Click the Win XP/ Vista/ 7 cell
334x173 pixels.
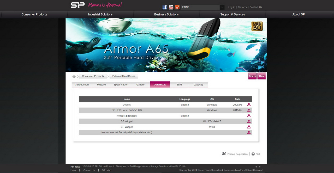[x=212, y=121]
